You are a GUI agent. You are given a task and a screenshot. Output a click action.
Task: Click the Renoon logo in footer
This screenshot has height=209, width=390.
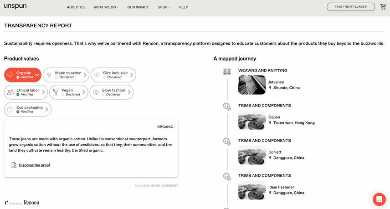point(31,202)
